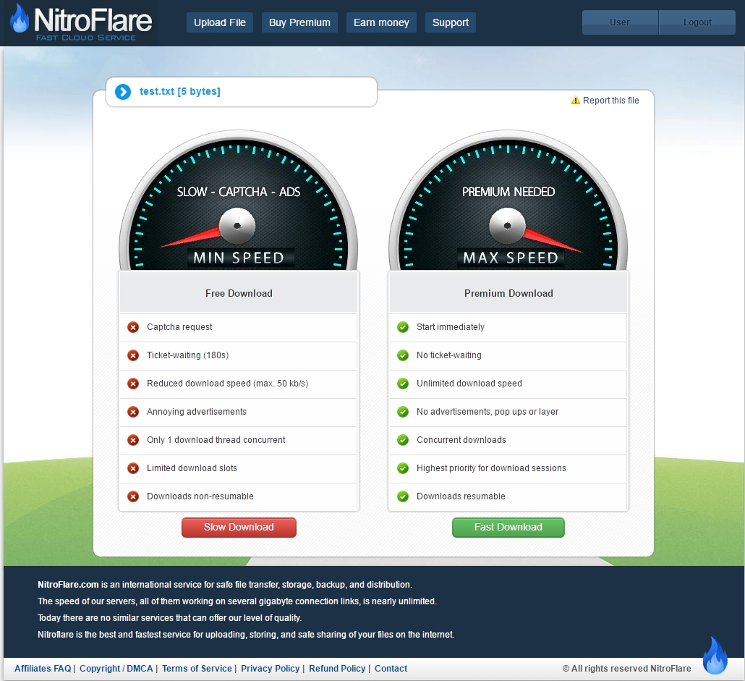Click the red X icon beside Limited download slots

(x=133, y=468)
